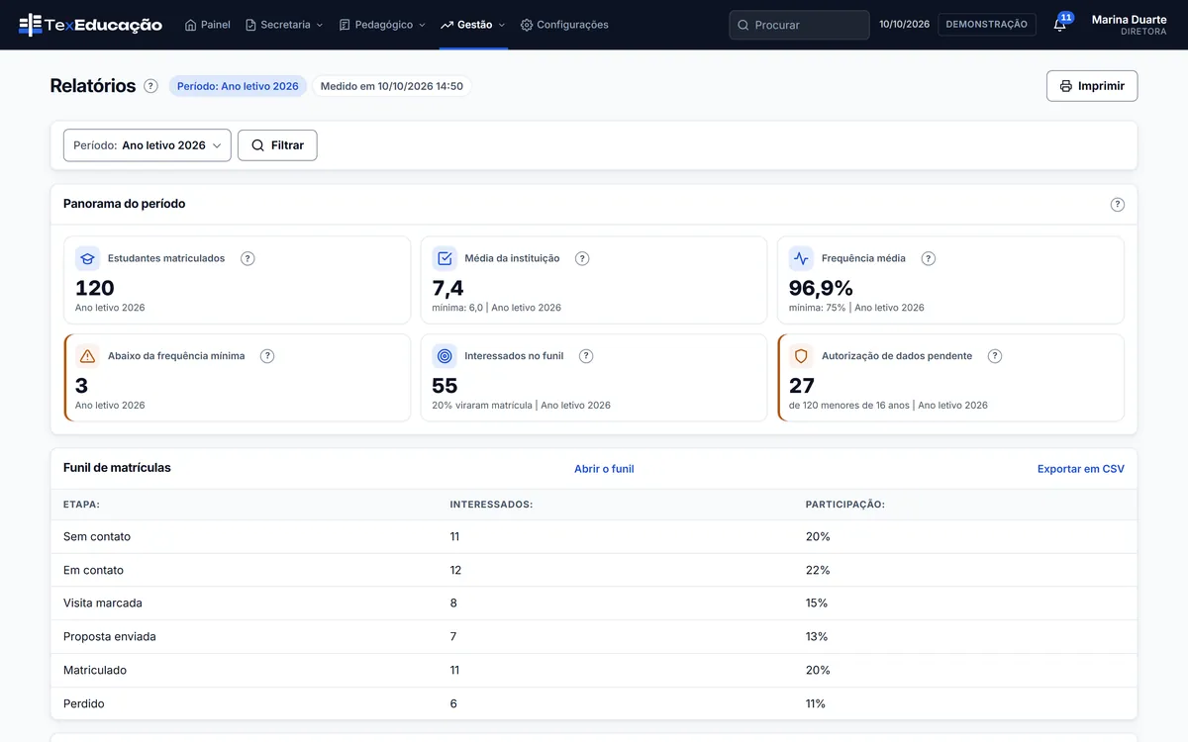
Task: Select the Visita marcada row label
Action: tap(103, 603)
